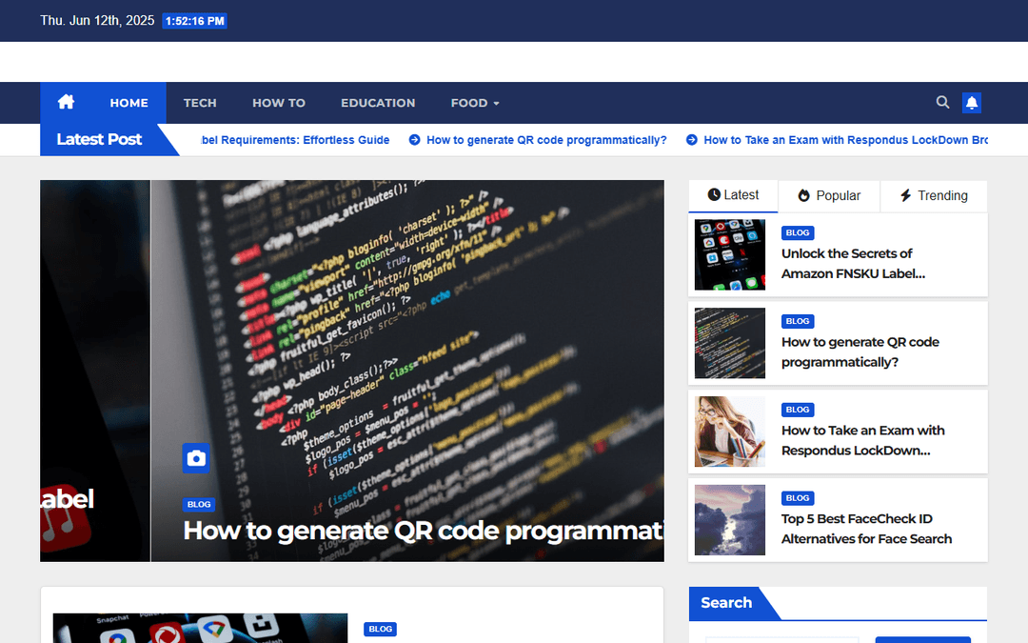
Task: Open sidebar 'How to generate QR code programmatically?' post
Action: click(x=860, y=352)
